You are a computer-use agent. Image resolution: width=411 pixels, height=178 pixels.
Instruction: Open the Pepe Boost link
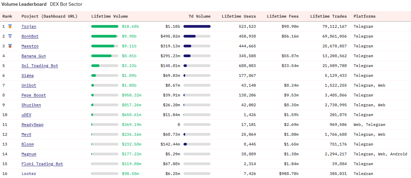tap(34, 95)
